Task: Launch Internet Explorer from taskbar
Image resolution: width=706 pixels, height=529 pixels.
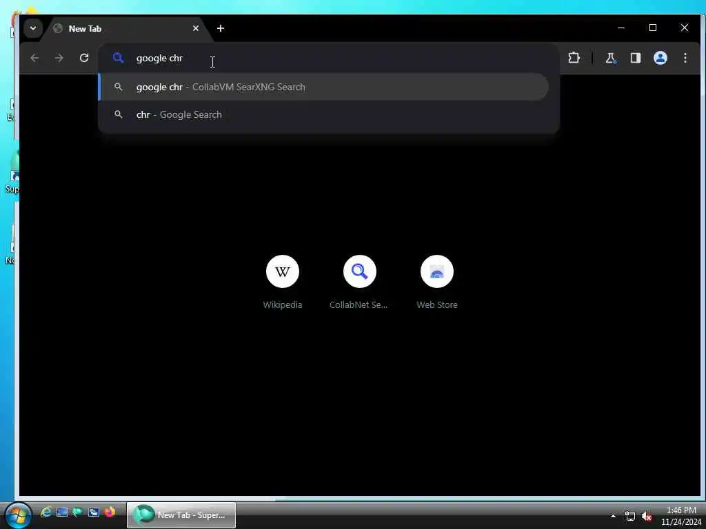Action: 46,512
